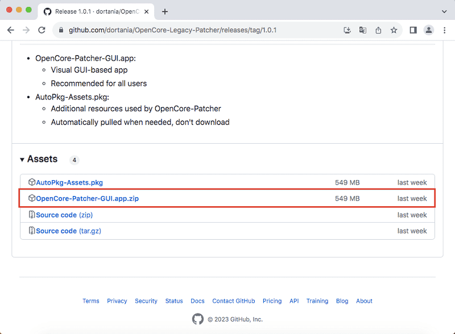Click 'Additional resources used by OpenCore-Patcher' text
This screenshot has width=455, height=334.
tap(136, 108)
